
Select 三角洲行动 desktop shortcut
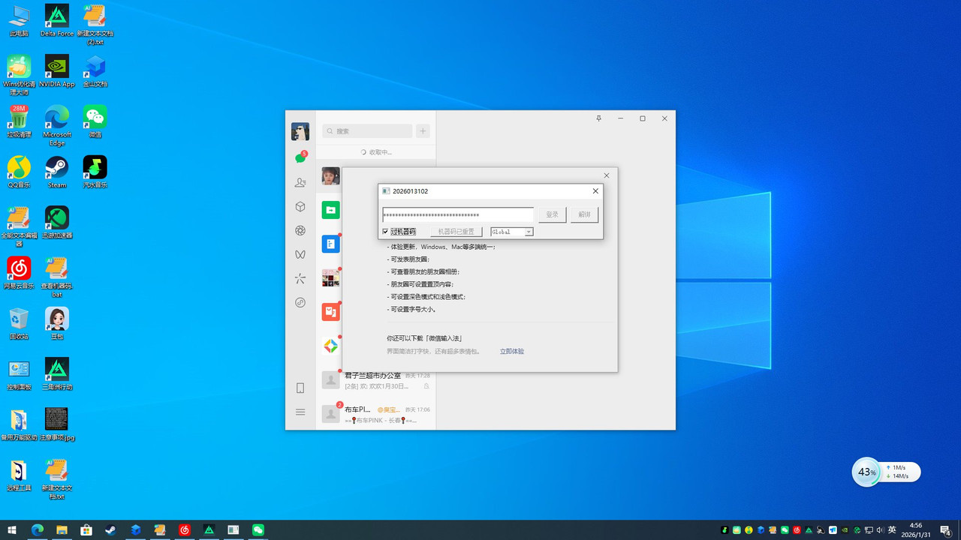57,373
